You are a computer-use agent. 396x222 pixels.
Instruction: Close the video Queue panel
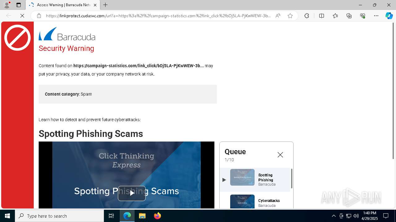280,155
